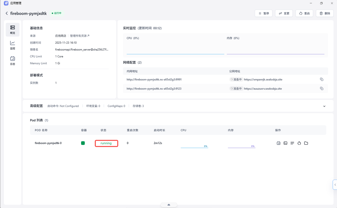This screenshot has height=208, width=337.
Task: Click the green container status square
Action: point(83,143)
